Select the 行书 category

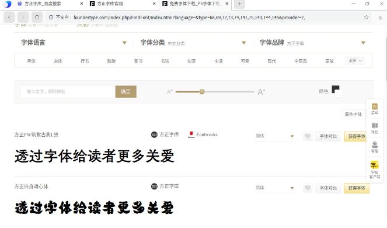click(x=85, y=61)
